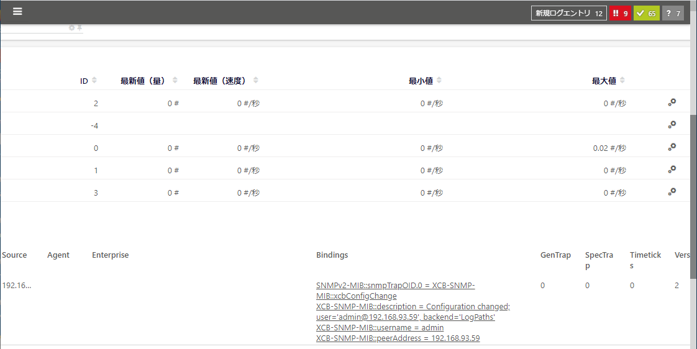Click 0 #/秒 latest speed value in ID 3 row
This screenshot has height=349, width=697.
(x=248, y=193)
